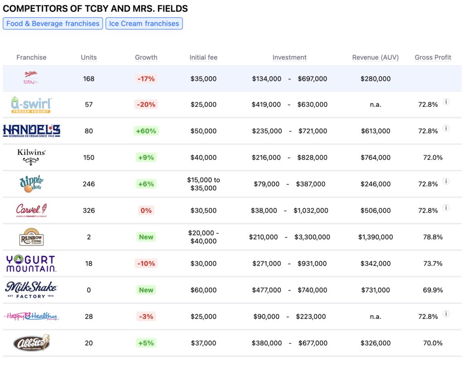Click the $15,000 to $35,000 fee cell
This screenshot has width=464, height=365.
203,184
